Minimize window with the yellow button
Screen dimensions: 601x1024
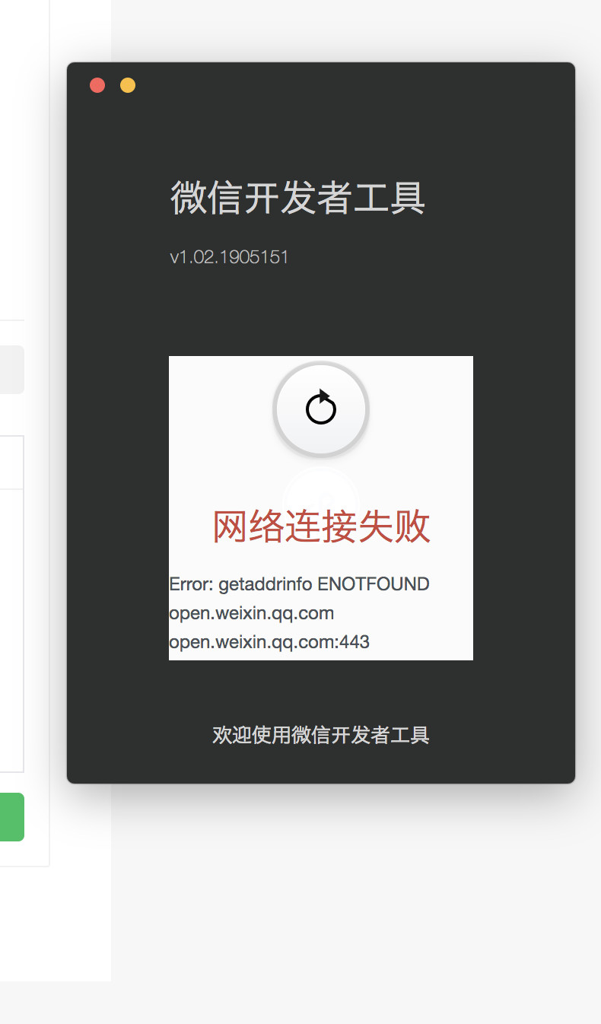point(128,85)
